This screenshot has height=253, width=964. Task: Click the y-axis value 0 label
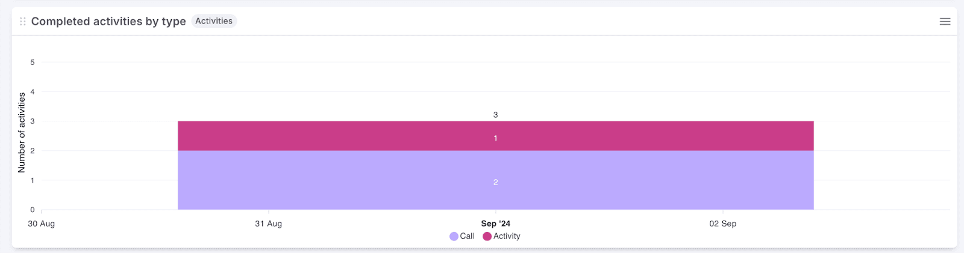pos(33,210)
